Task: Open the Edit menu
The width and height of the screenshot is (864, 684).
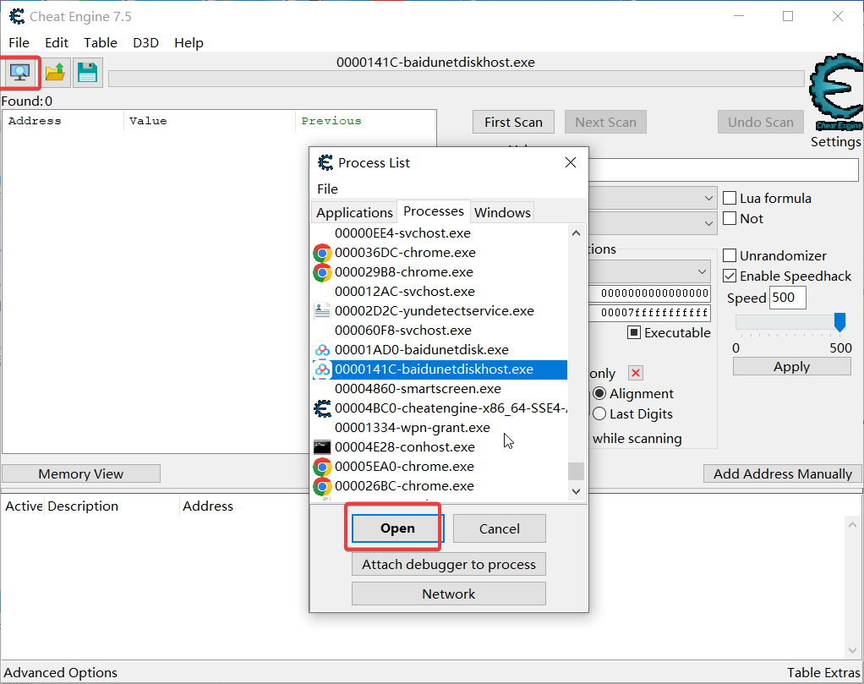Action: pyautogui.click(x=56, y=42)
